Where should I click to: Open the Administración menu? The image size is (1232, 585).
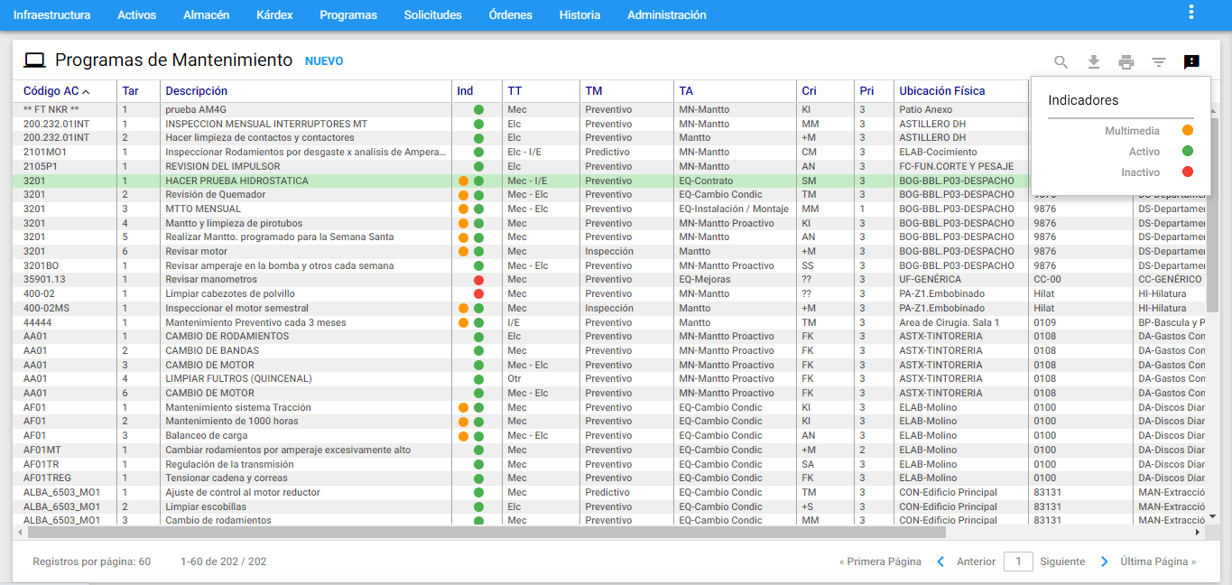coord(667,15)
